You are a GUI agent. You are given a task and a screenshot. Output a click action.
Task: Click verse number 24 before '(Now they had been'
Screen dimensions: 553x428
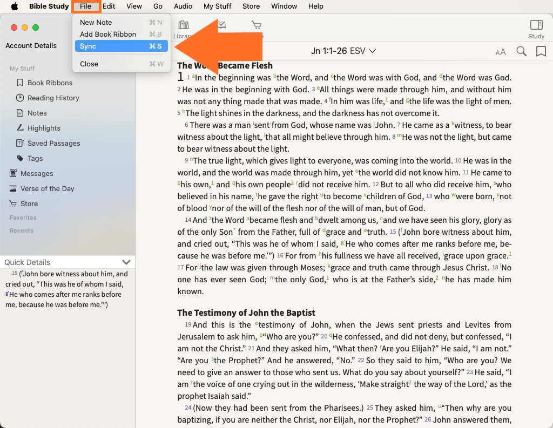pos(188,408)
